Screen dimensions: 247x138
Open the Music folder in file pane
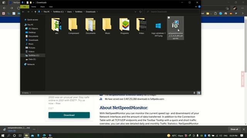(108, 26)
